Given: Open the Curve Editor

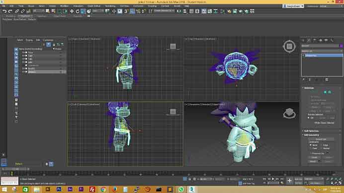Looking at the screenshot, I should click(210, 11).
